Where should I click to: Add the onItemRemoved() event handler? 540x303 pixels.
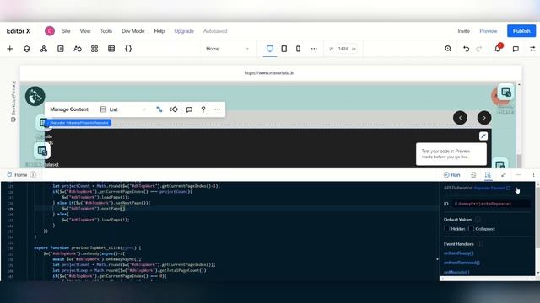[462, 263]
